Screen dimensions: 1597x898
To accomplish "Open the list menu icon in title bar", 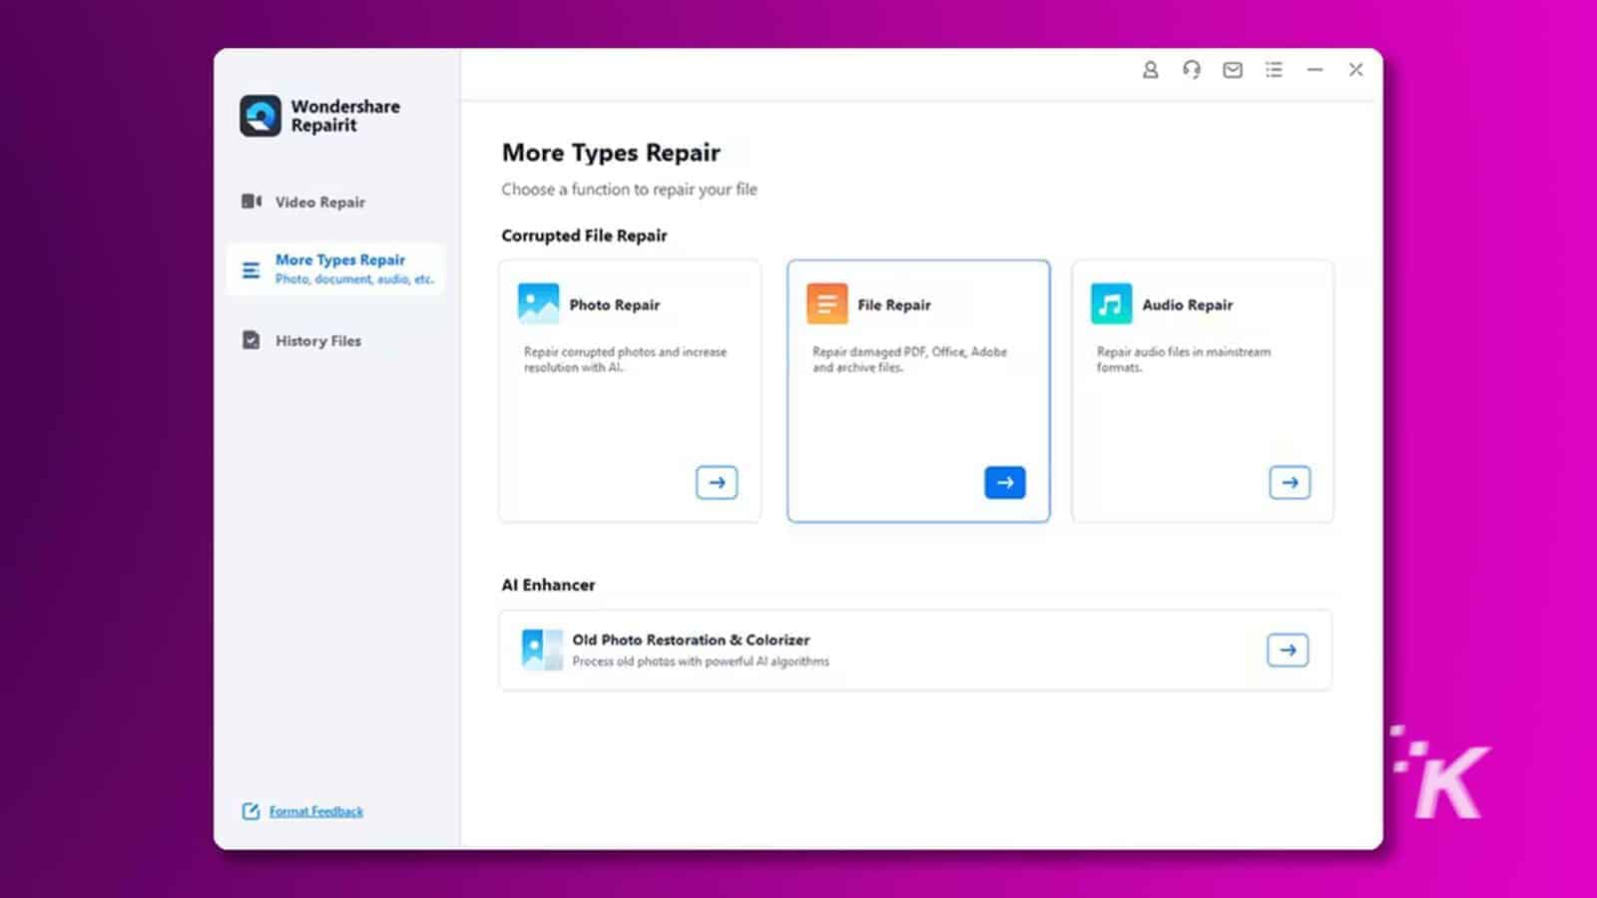I will pyautogui.click(x=1274, y=70).
